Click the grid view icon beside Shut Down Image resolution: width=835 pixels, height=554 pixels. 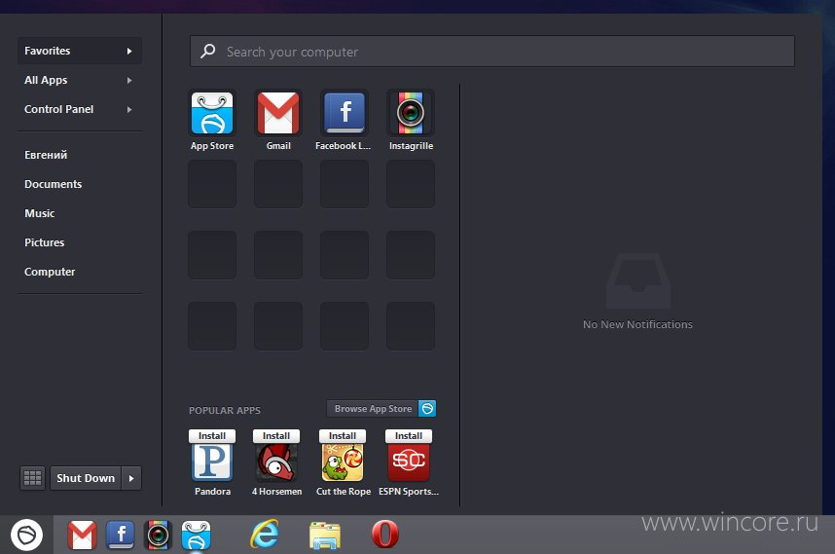coord(32,478)
